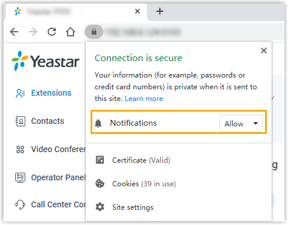Viewport: 288px width, 225px height.
Task: Click the blurred address bar URL
Action: click(143, 32)
